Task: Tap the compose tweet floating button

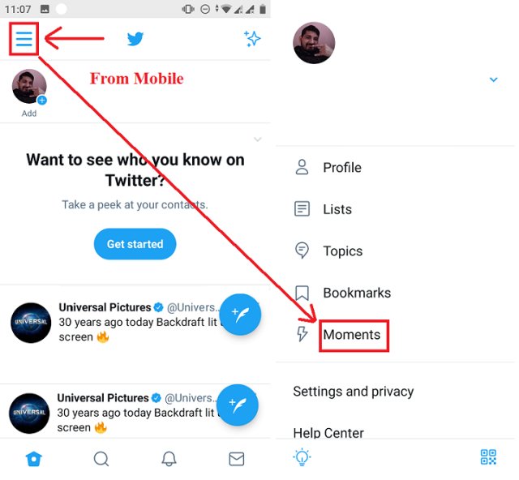Action: [x=240, y=315]
